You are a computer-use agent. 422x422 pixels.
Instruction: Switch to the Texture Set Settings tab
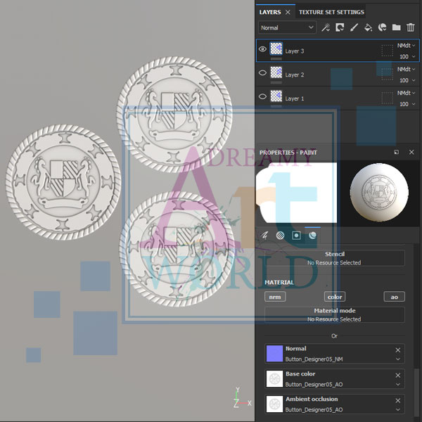click(331, 12)
